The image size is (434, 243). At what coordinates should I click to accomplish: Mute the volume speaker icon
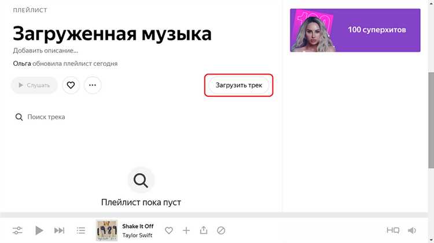[412, 230]
